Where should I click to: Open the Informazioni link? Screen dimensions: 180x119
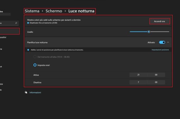coord(35,92)
